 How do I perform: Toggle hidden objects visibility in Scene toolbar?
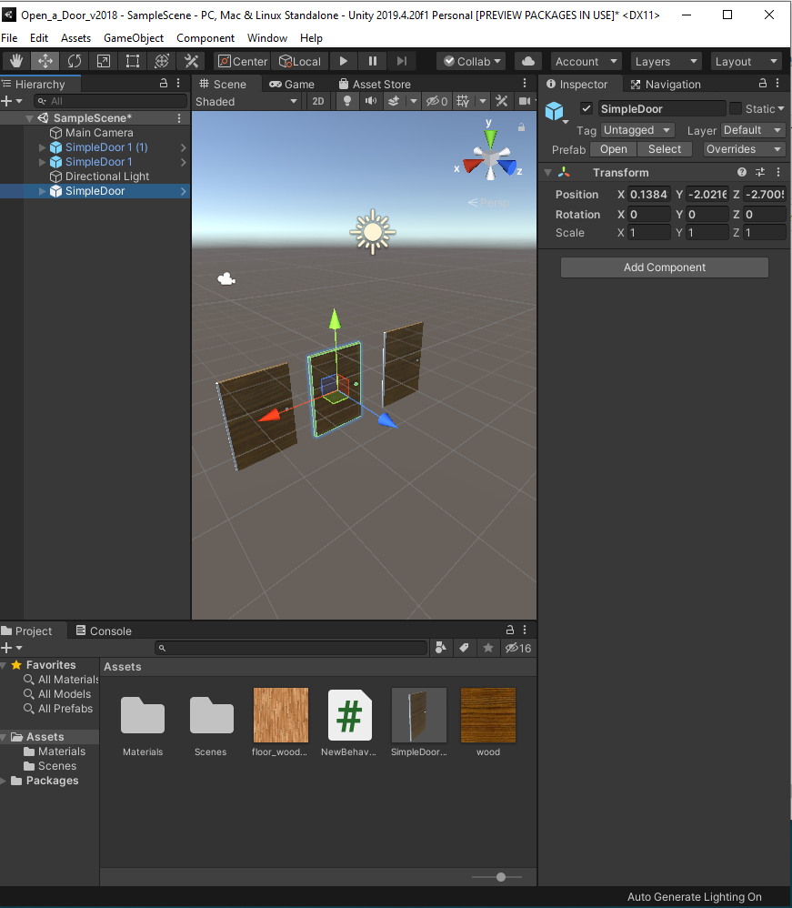pyautogui.click(x=437, y=101)
